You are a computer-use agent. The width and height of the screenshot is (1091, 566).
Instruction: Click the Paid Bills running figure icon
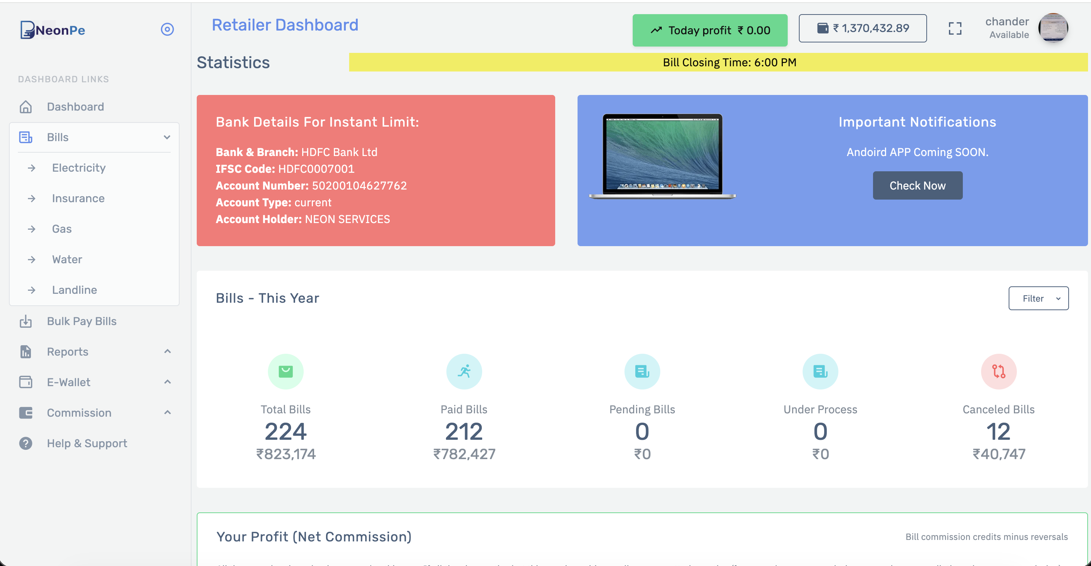[x=464, y=371]
